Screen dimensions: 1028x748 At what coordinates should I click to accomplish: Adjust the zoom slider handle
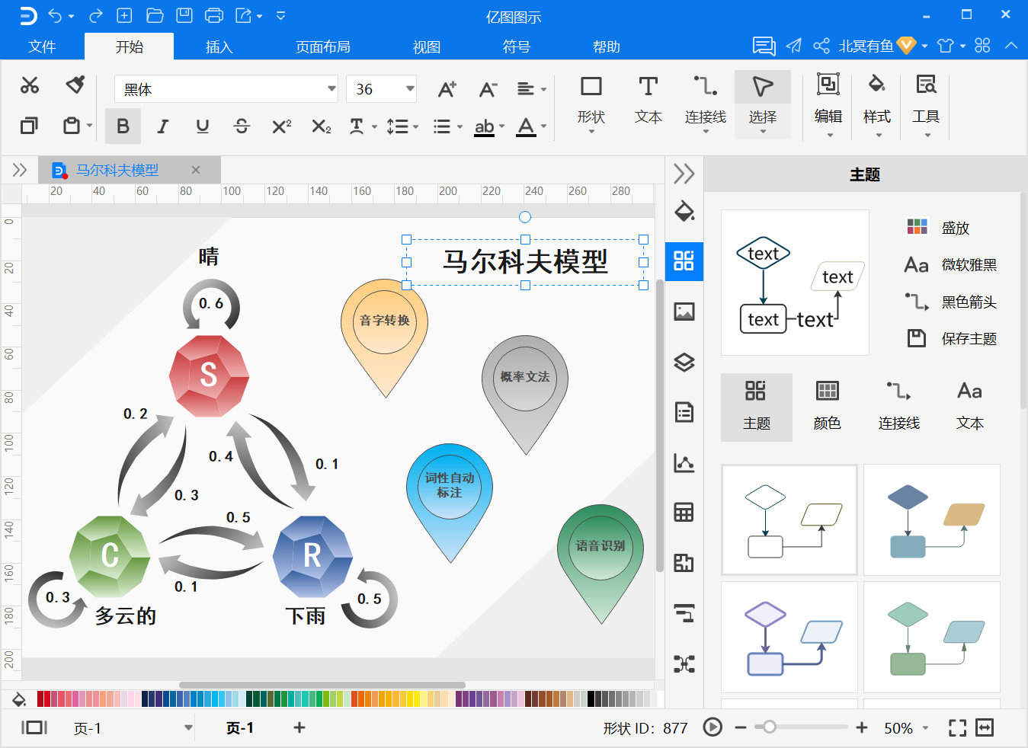pyautogui.click(x=770, y=727)
